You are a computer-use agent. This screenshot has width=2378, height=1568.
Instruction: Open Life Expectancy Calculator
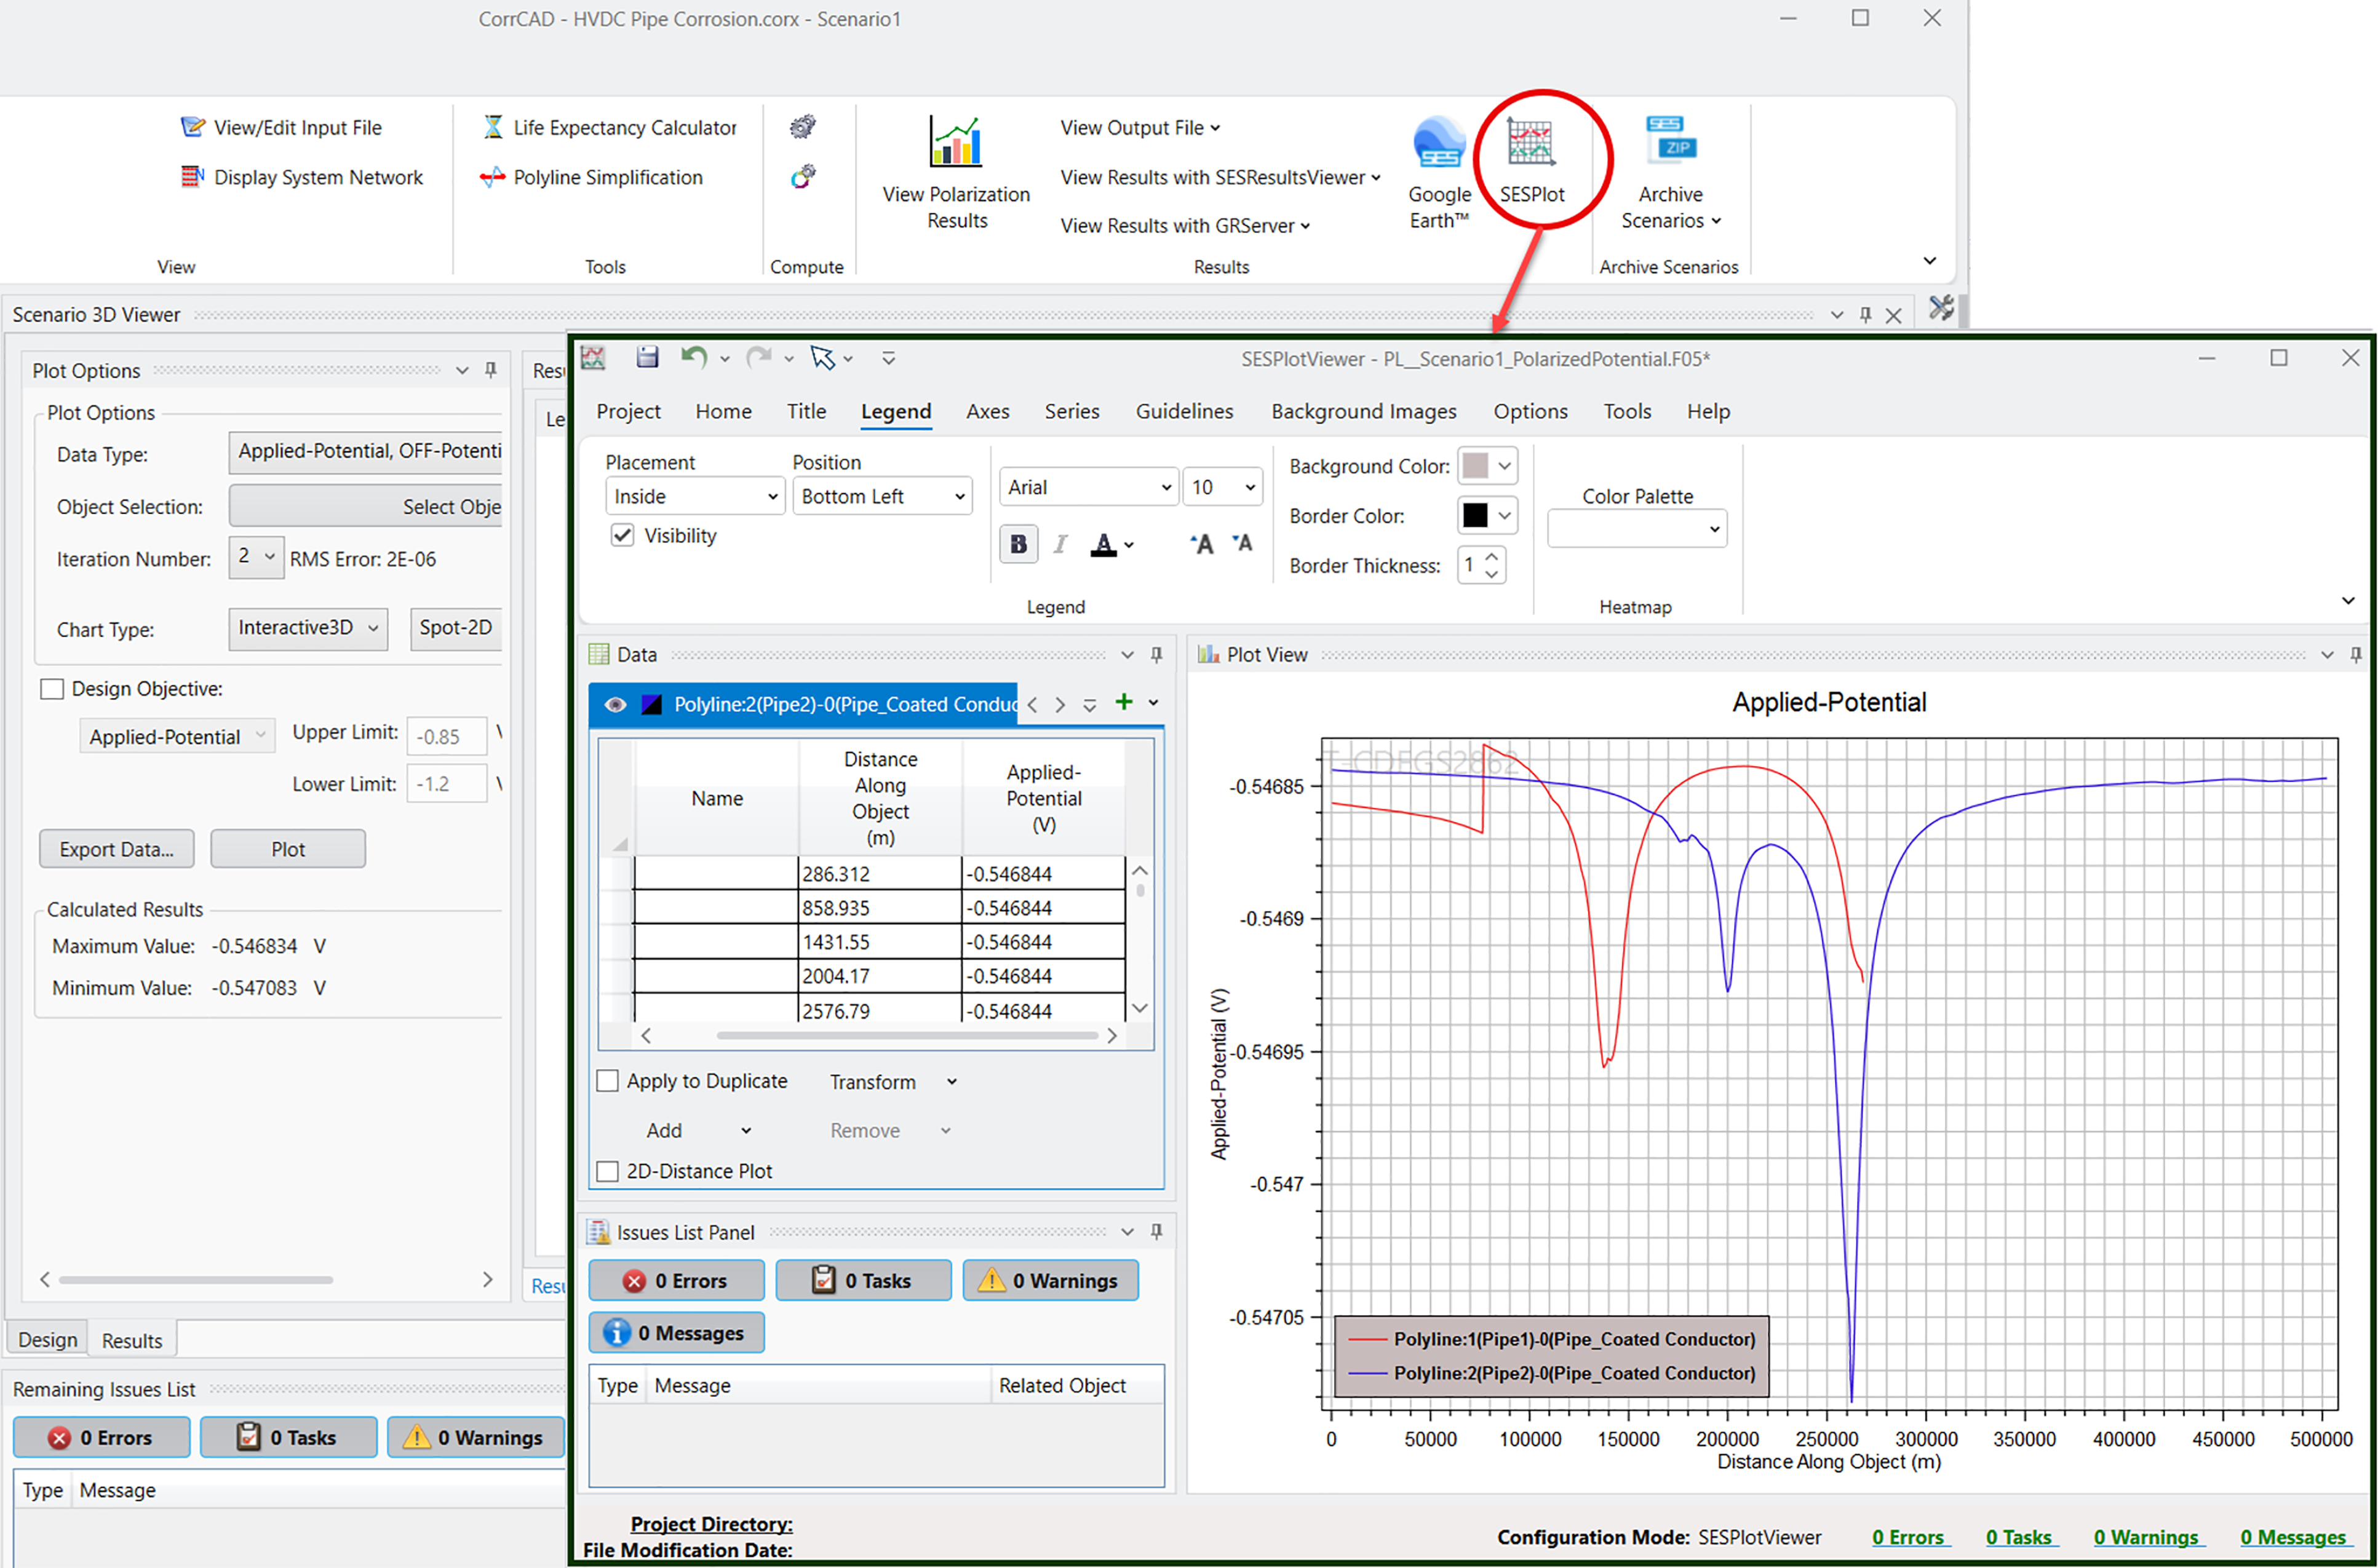coord(610,127)
